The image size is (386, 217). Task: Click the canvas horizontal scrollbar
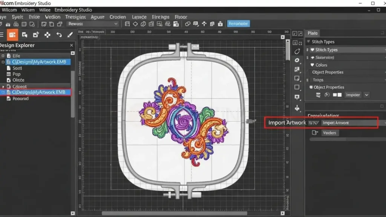(x=174, y=213)
